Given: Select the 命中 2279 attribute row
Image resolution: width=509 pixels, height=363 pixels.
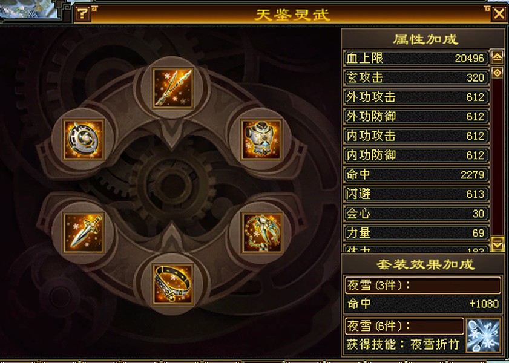Looking at the screenshot, I should (x=416, y=174).
